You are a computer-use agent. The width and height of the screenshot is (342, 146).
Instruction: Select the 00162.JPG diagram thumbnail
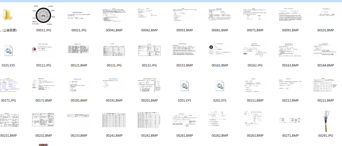coord(255,50)
